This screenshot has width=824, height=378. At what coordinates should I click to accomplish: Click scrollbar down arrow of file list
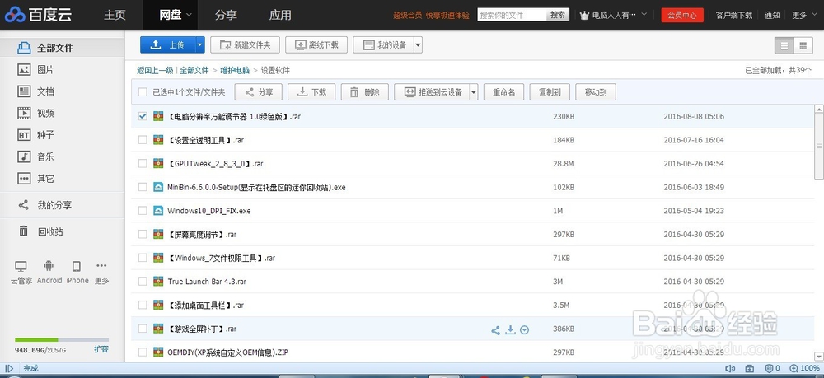pyautogui.click(x=819, y=356)
